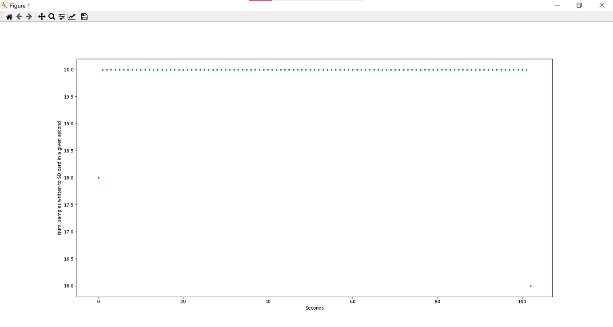Screen dimensions: 613x327
Task: Click the x-axis tick label 60
Action: (x=352, y=301)
